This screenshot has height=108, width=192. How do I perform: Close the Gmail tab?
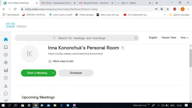tap(74, 3)
